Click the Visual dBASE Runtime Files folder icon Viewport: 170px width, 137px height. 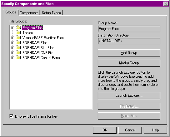coord(18,37)
